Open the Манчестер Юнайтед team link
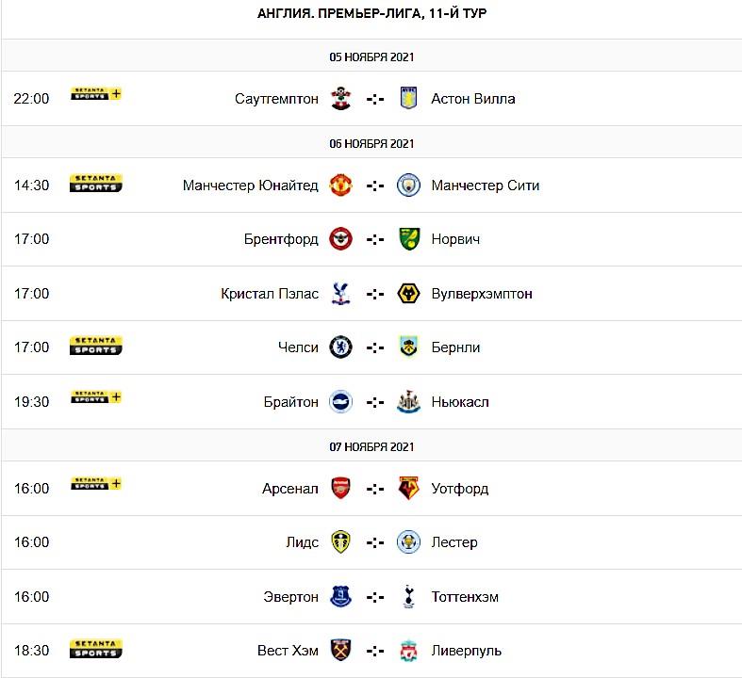 point(251,186)
